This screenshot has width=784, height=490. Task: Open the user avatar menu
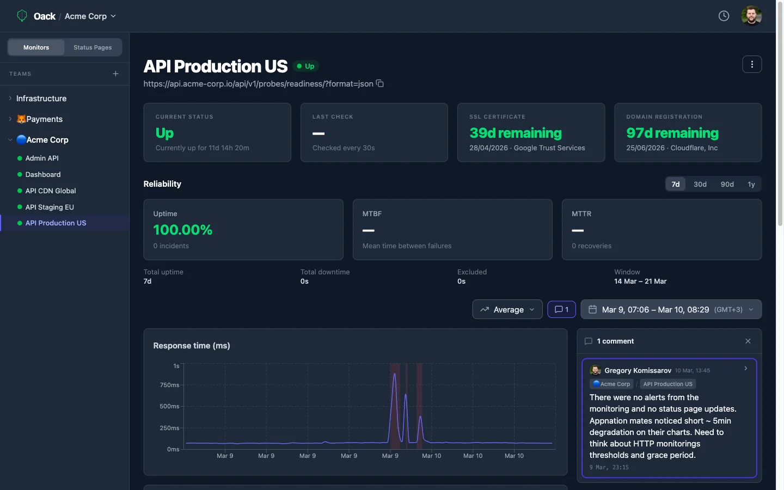click(751, 16)
